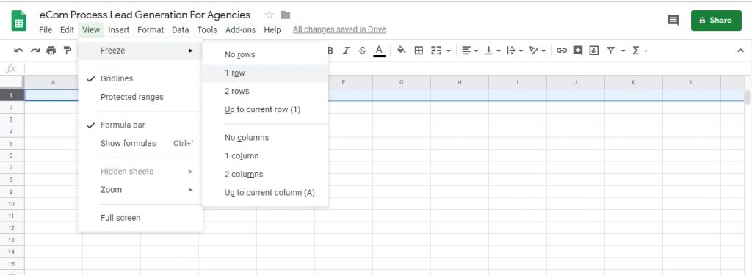752x275 pixels.
Task: Select row 5 header
Action: [12, 143]
